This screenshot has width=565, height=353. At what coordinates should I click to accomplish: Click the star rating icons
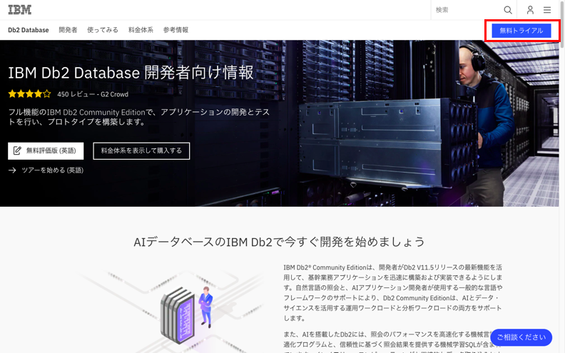click(x=29, y=94)
